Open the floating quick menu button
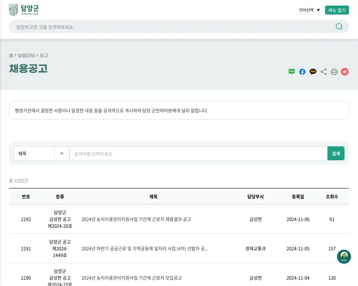Screen dimensions: 358x286 click(x=344, y=256)
